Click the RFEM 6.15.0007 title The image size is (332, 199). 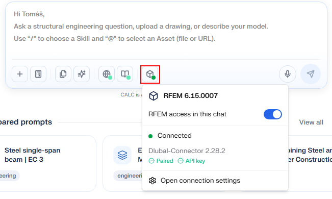(191, 96)
